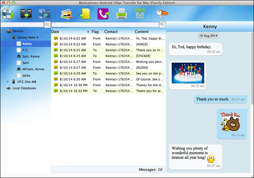Click the yellow minimize button in title bar
254x178 pixels.
point(9,3)
